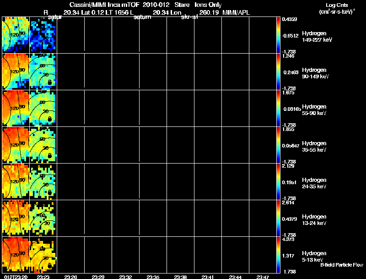
Task: Click the 23:26 time axis label
Action: coord(70,277)
